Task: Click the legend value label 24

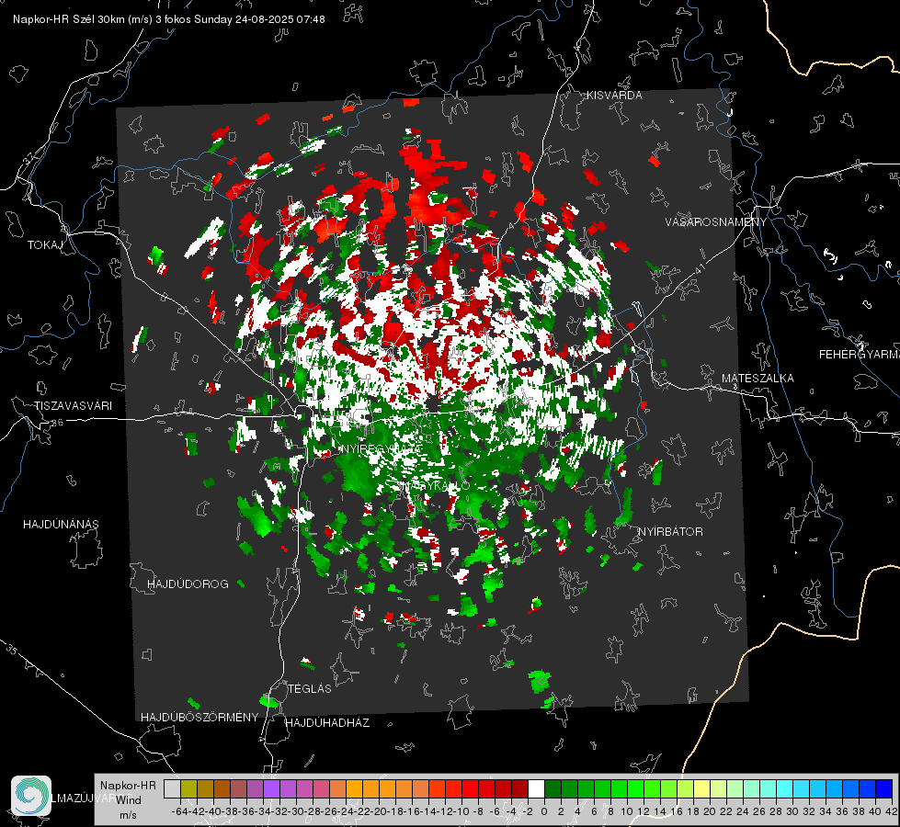Action: tap(744, 811)
